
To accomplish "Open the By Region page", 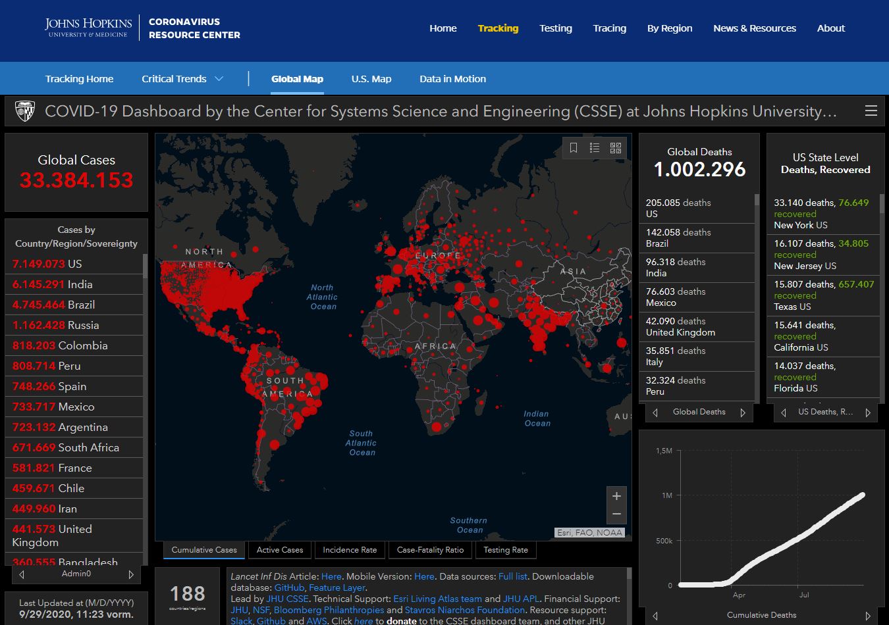I will coord(670,28).
